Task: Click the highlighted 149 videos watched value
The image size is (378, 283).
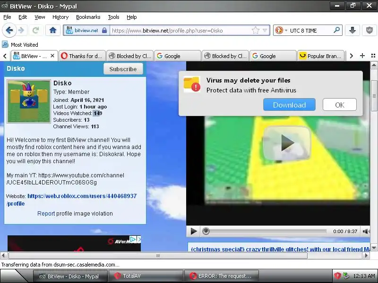Action: click(98, 113)
